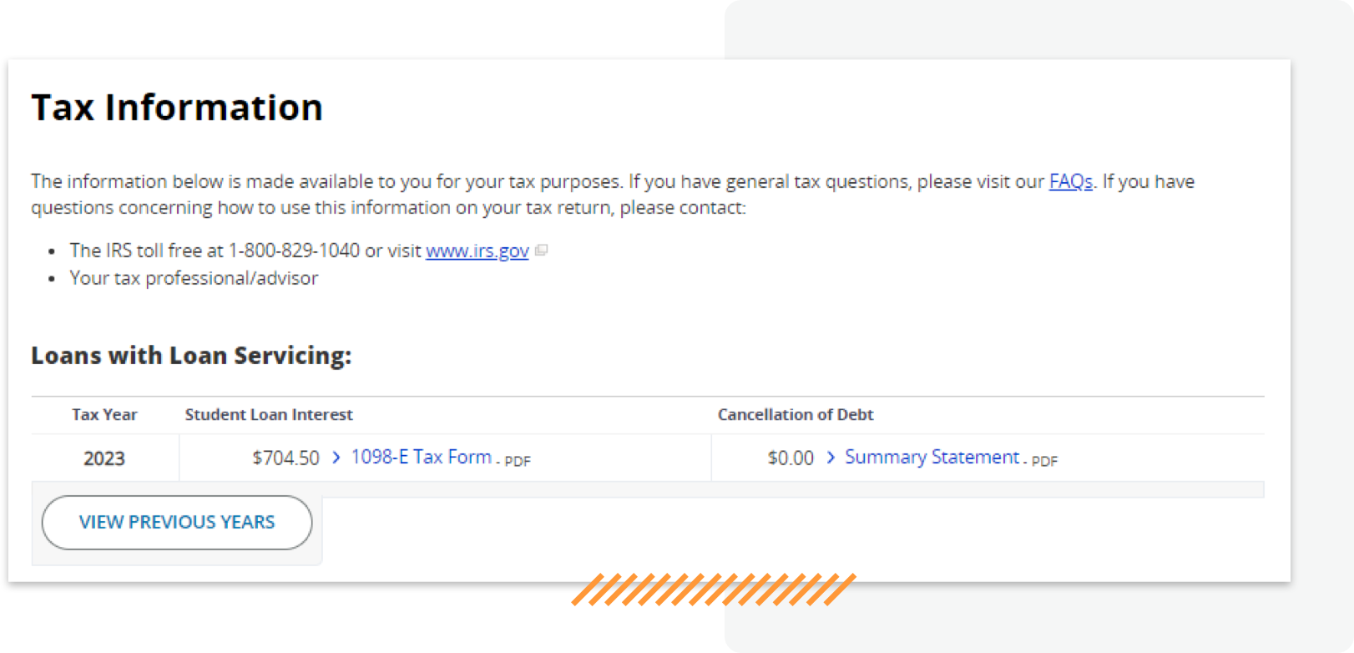Select the Tax Year column header

coord(104,414)
